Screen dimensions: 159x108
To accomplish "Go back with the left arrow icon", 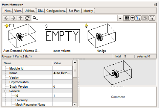I will (7, 18).
